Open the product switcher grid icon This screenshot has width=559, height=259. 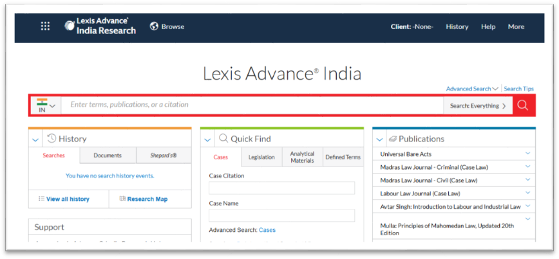45,26
